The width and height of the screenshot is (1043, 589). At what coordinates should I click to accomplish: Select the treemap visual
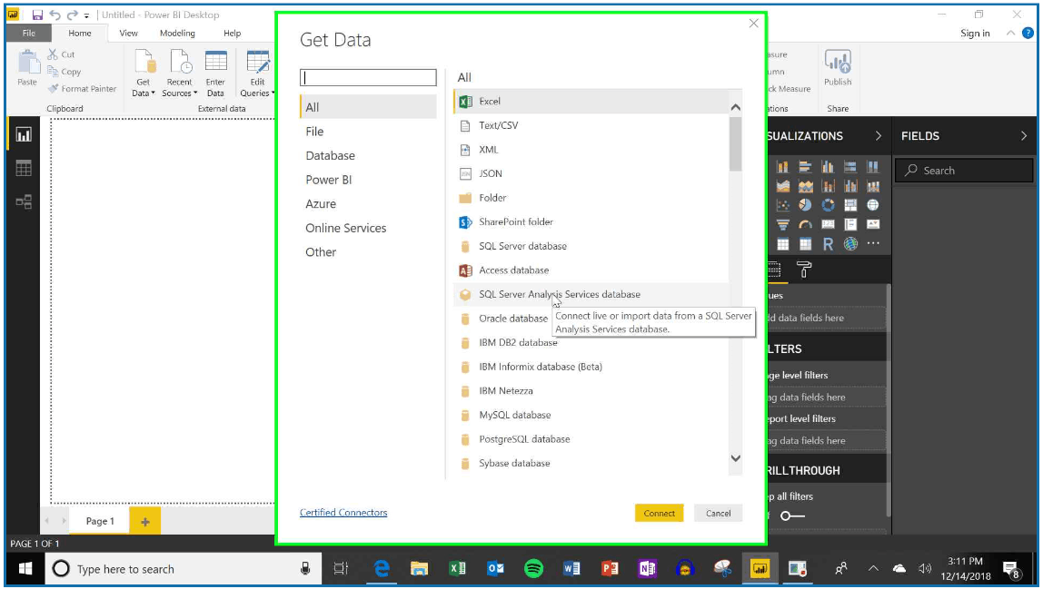click(850, 205)
